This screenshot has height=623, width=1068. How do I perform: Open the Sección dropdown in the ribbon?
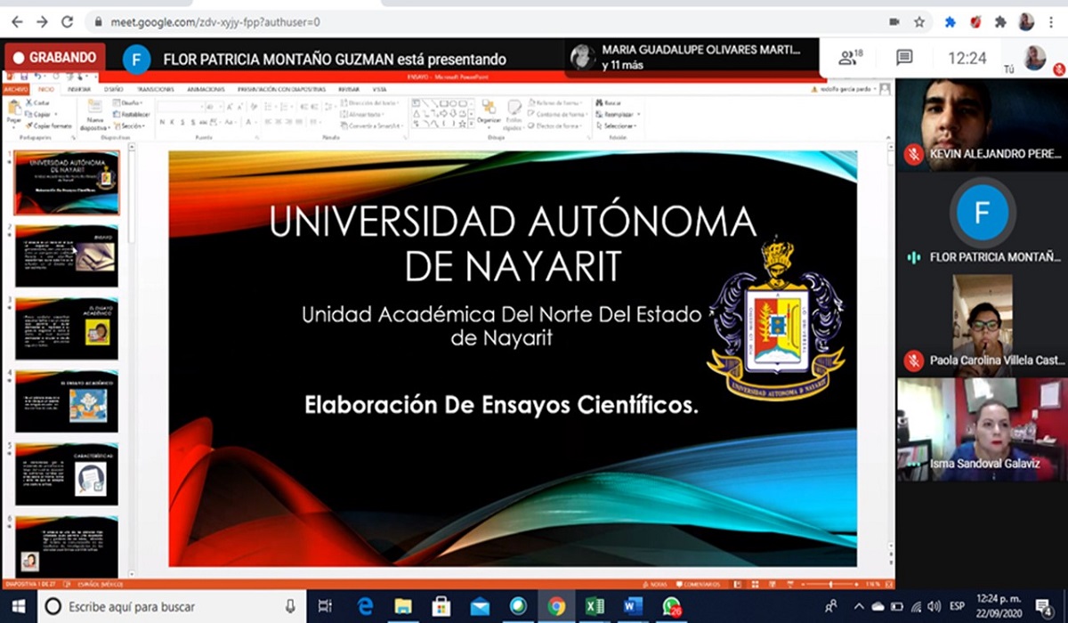129,125
